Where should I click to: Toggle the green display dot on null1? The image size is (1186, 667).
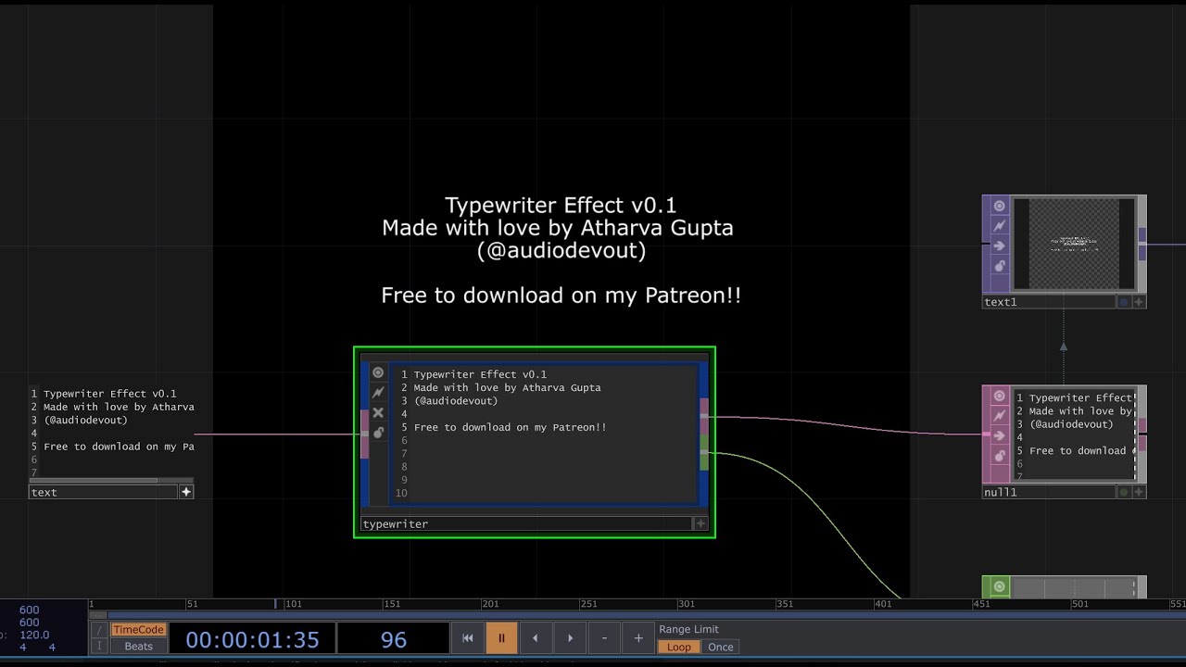point(1124,492)
